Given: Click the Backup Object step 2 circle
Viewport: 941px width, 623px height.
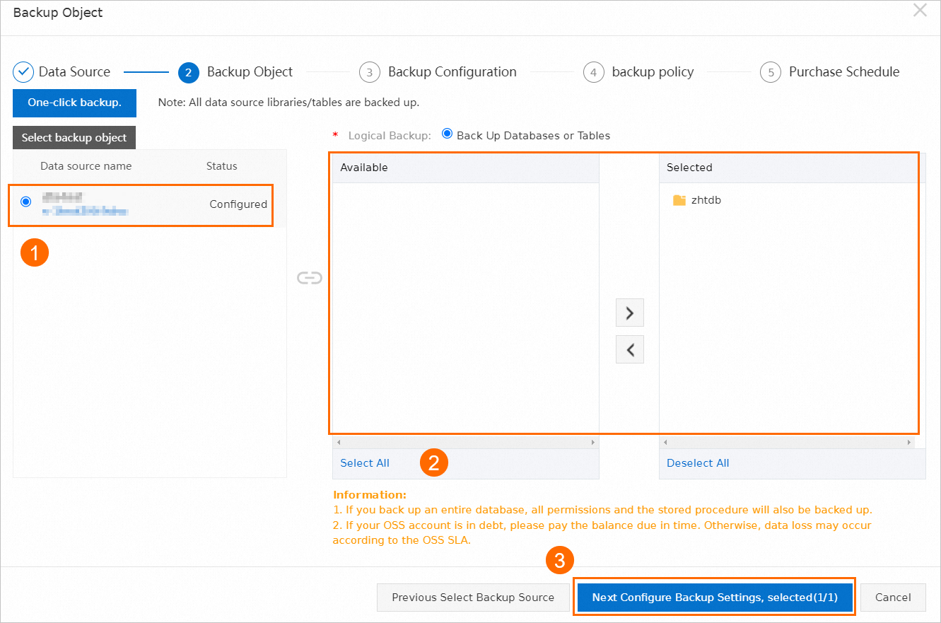Looking at the screenshot, I should (x=189, y=72).
